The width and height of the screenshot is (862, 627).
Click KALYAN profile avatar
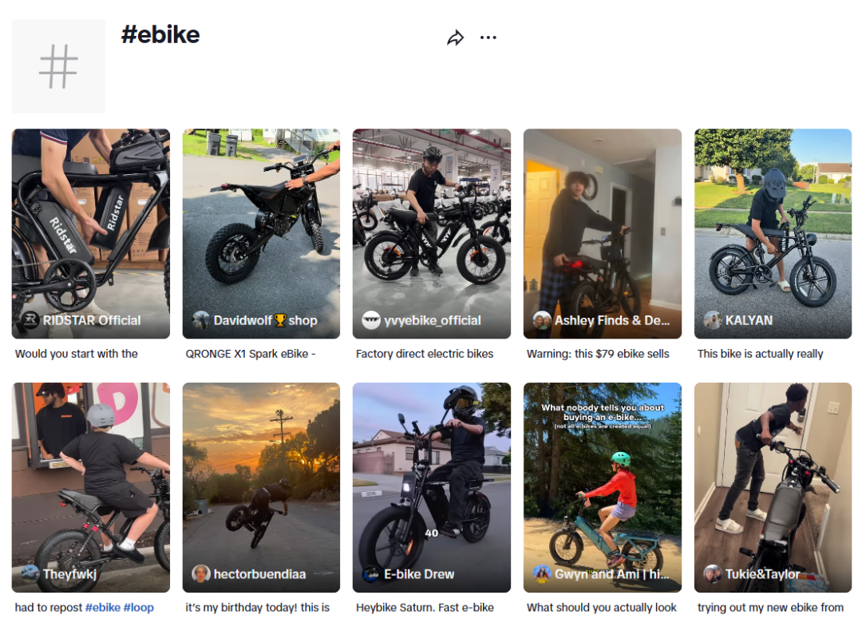coord(713,320)
